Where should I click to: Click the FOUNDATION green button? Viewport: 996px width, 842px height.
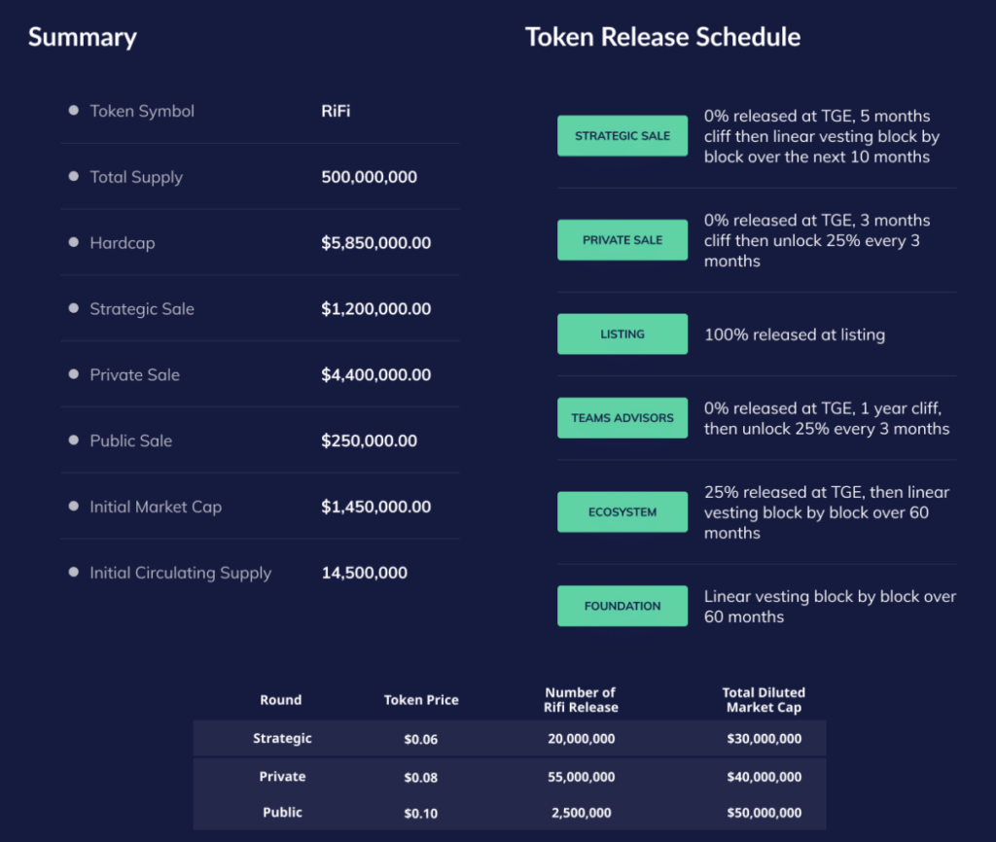pyautogui.click(x=622, y=606)
